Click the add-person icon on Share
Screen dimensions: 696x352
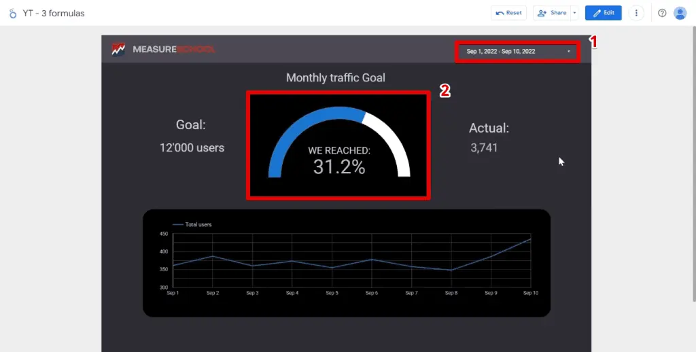pos(542,13)
